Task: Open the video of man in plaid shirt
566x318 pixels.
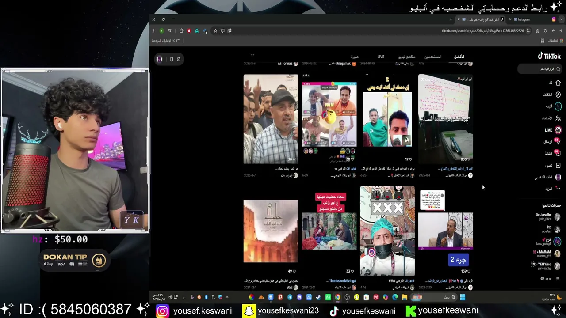Action: coord(271,119)
